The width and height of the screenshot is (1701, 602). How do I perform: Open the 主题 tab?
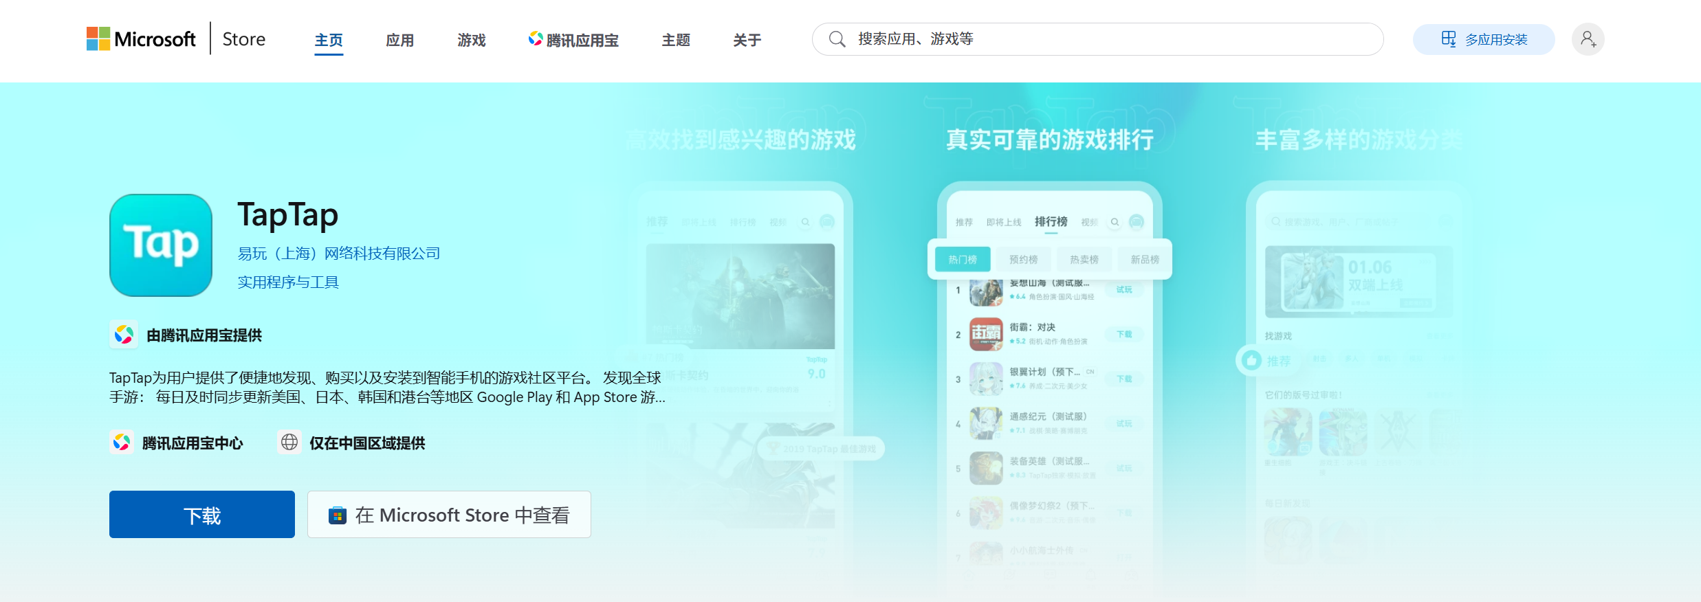click(x=676, y=41)
